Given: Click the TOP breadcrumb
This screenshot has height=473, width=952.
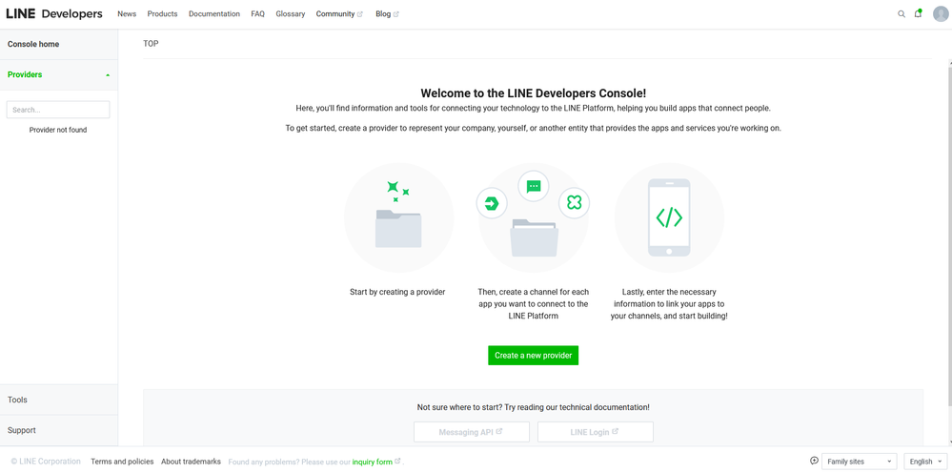Looking at the screenshot, I should point(152,44).
